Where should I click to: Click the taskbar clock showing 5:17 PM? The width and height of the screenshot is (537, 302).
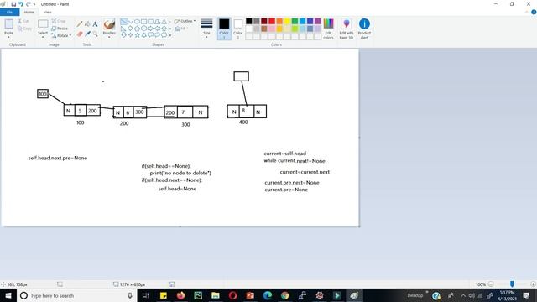point(507,295)
